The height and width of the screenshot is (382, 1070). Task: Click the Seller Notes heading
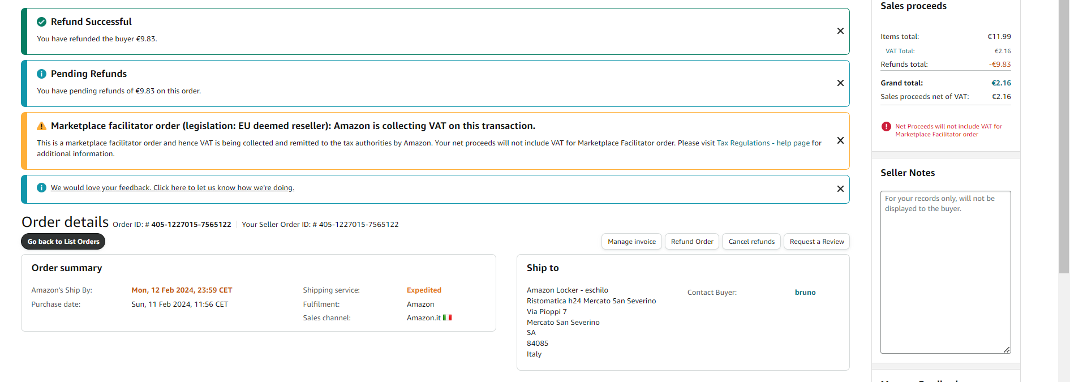tap(908, 173)
